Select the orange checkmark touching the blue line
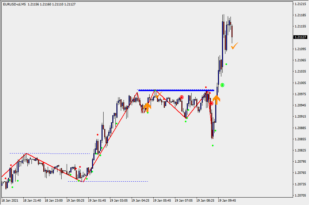The width and height of the screenshot is (309, 205). point(159,95)
